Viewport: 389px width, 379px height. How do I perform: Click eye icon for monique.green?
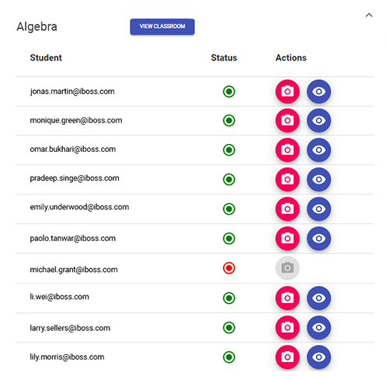[x=318, y=120]
